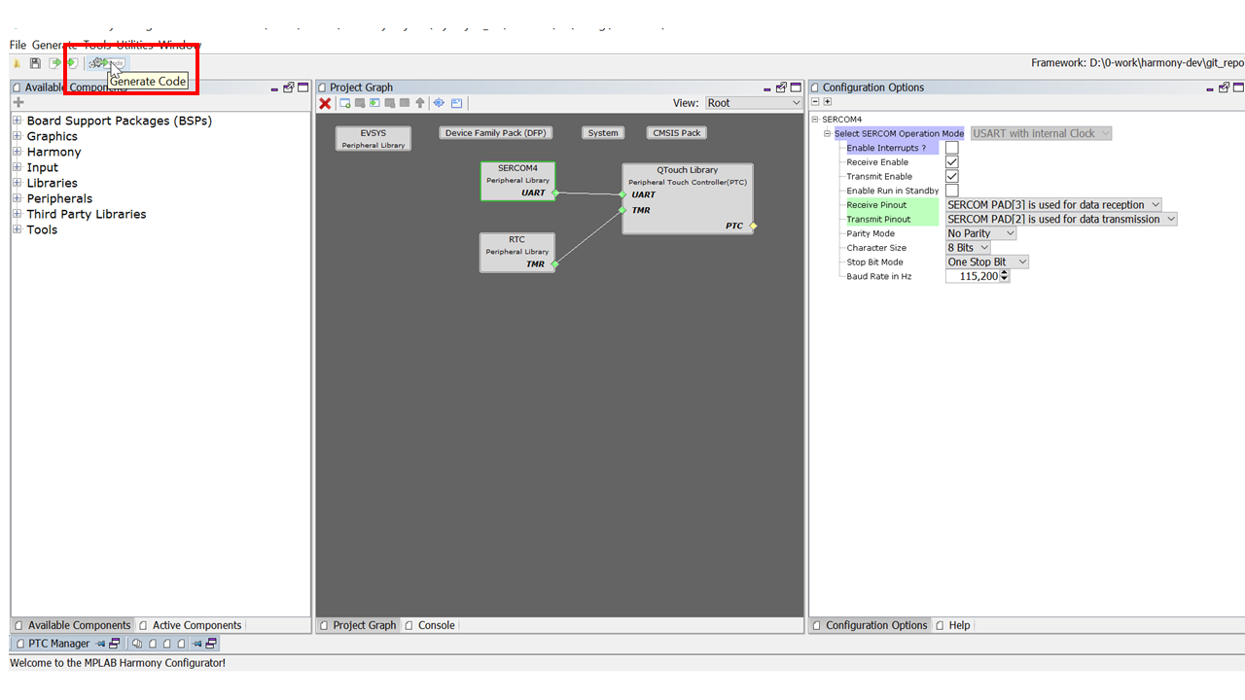This screenshot has height=700, width=1245.
Task: Click the collapse-all minus icon in Configuration Options
Action: 815,102
